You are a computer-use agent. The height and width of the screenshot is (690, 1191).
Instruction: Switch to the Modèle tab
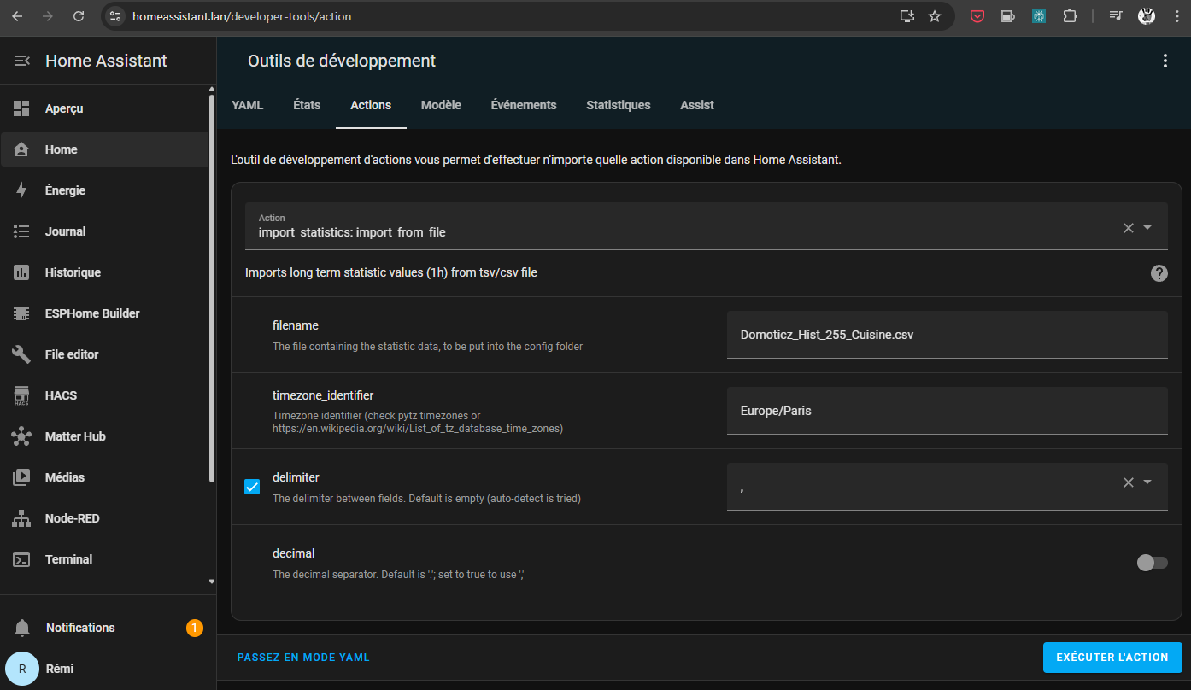441,105
